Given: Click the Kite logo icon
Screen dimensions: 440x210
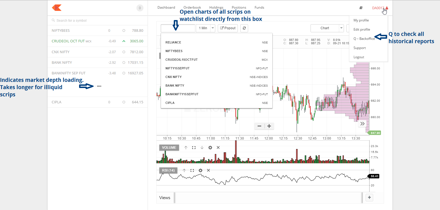Looking at the screenshot, I should (x=57, y=8).
